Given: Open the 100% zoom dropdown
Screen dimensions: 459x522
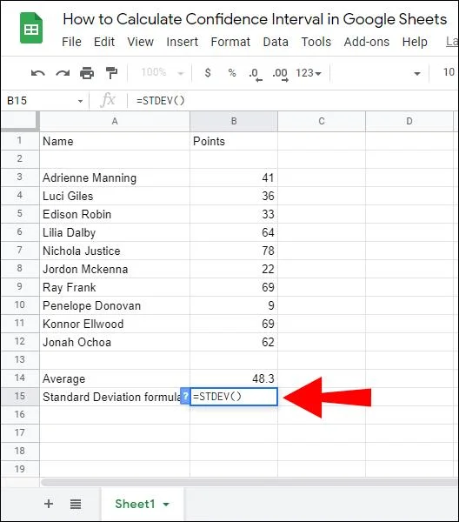Looking at the screenshot, I should pos(163,72).
